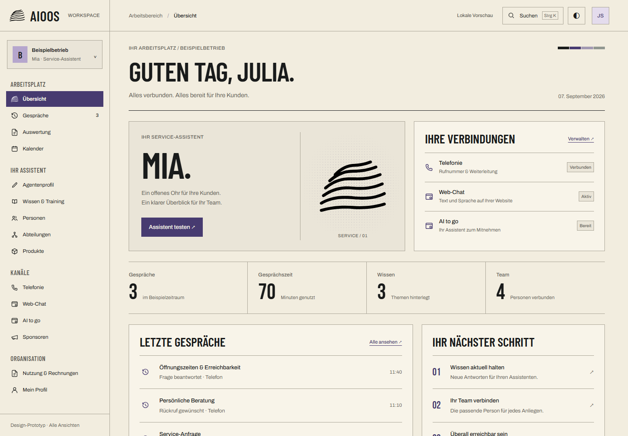Click the people icon for Personen

click(14, 218)
